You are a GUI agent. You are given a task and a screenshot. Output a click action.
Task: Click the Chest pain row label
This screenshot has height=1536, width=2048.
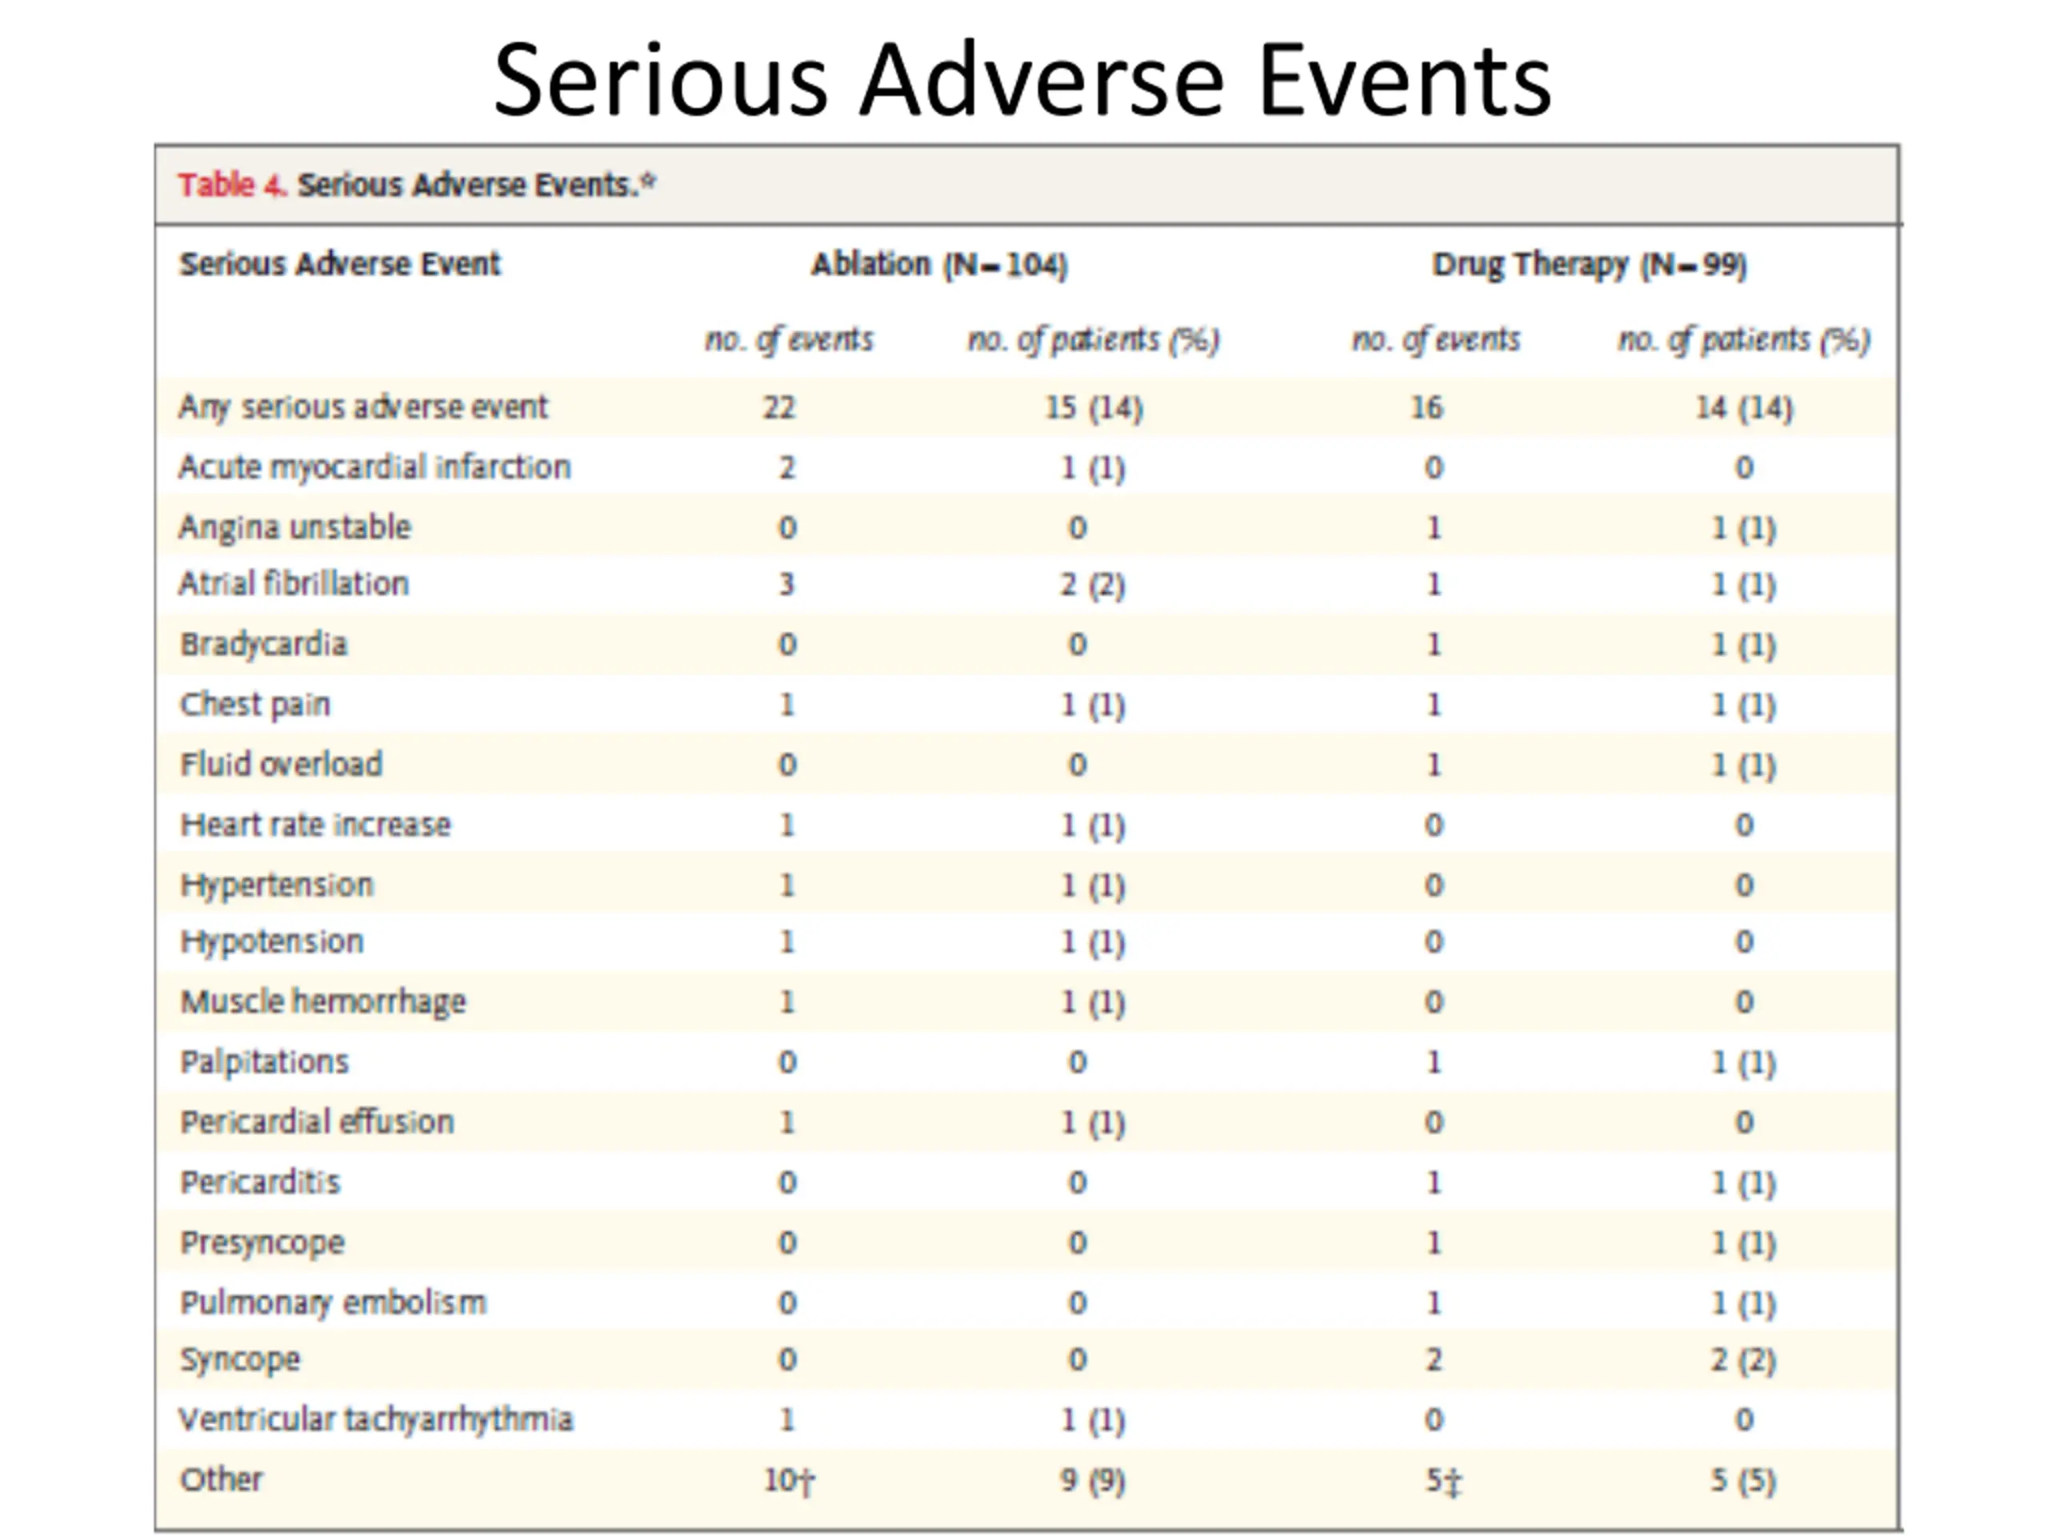pos(254,705)
